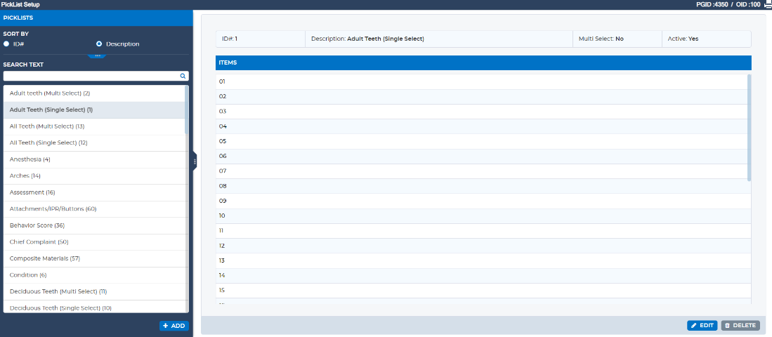Click the items list vertical scrollbar
This screenshot has height=337, width=772.
point(750,127)
